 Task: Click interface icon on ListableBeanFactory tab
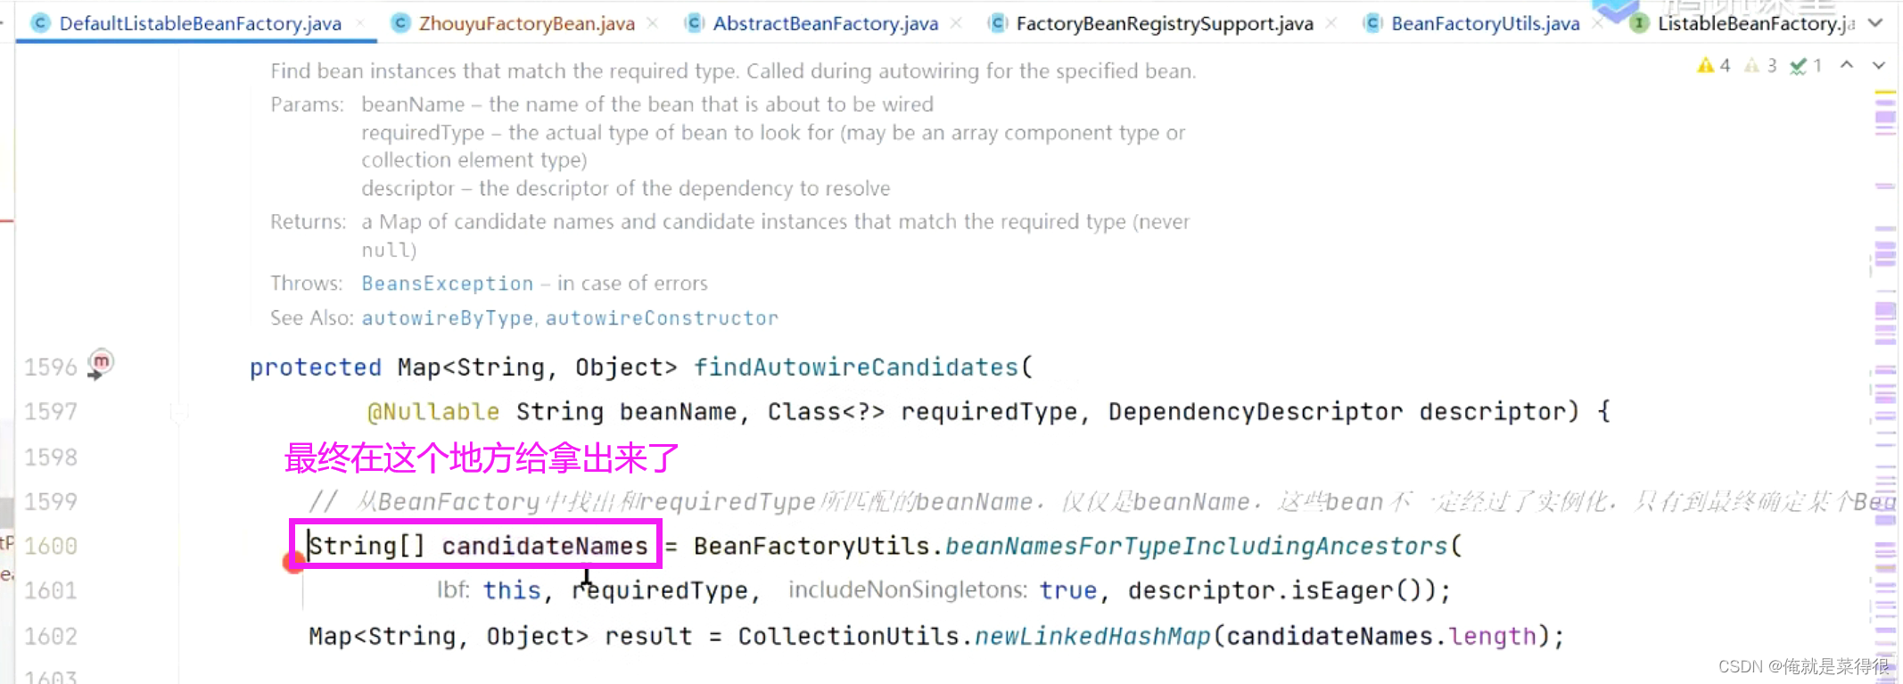pos(1639,23)
